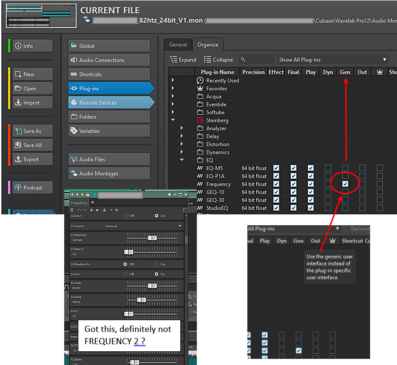
Task: Enable Gen checkbox for EQ-M5
Action: 345,168
